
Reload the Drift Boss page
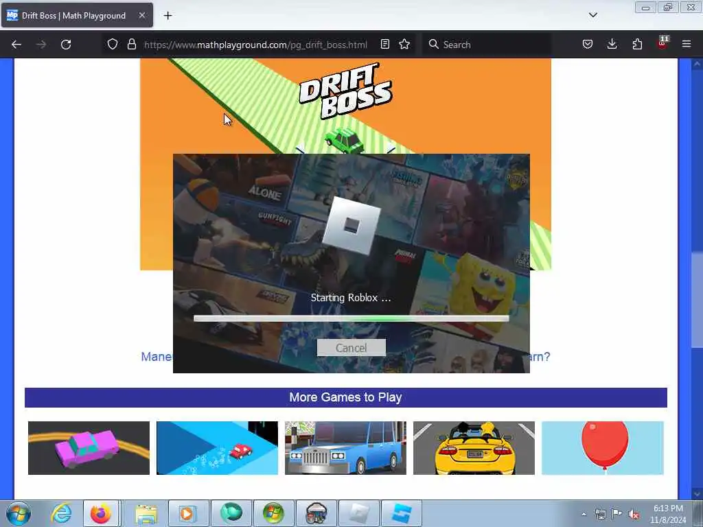click(66, 45)
